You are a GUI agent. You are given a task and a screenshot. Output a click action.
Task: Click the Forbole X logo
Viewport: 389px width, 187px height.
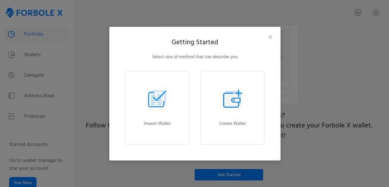[34, 13]
